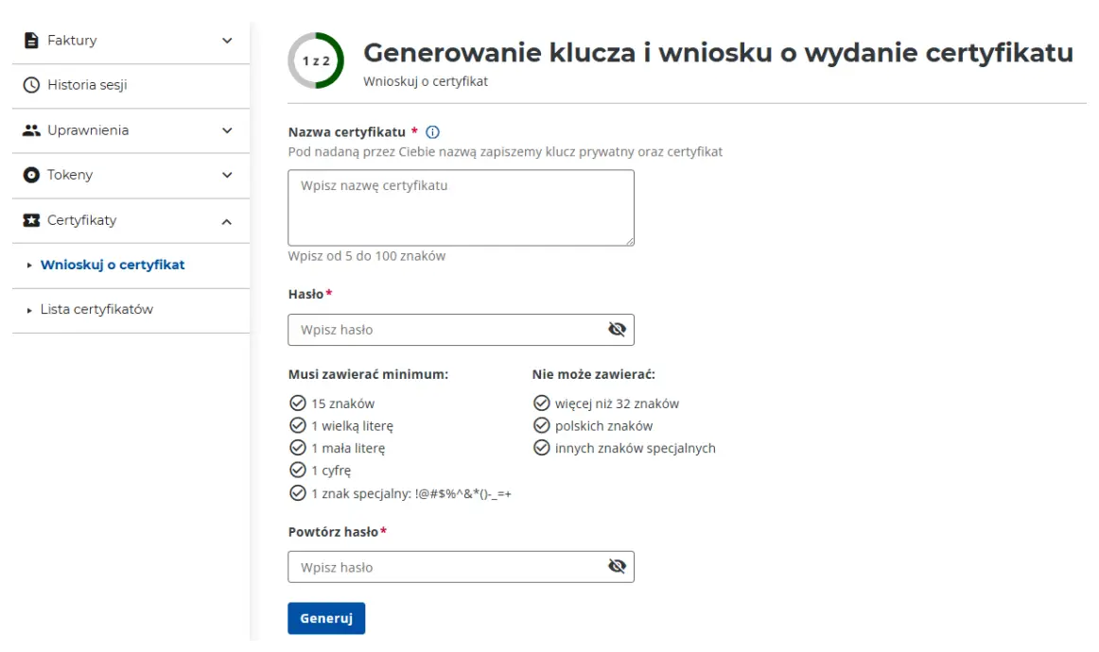Screen dimensions: 1099x652
Task: Toggle password visibility in Hasło field
Action: click(617, 330)
